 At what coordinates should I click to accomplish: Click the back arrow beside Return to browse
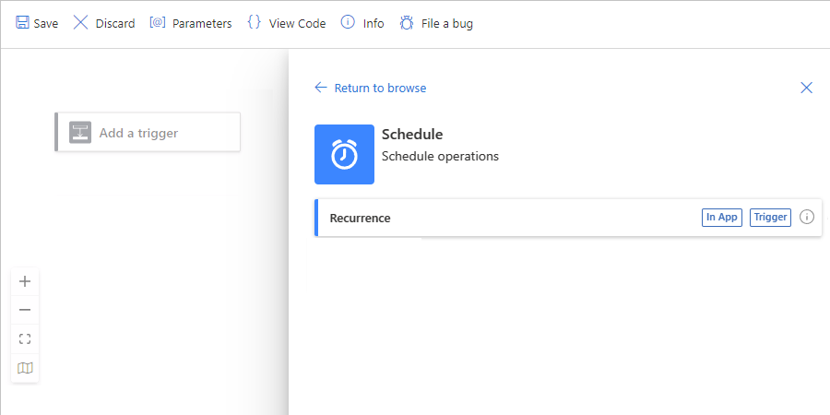pyautogui.click(x=321, y=88)
